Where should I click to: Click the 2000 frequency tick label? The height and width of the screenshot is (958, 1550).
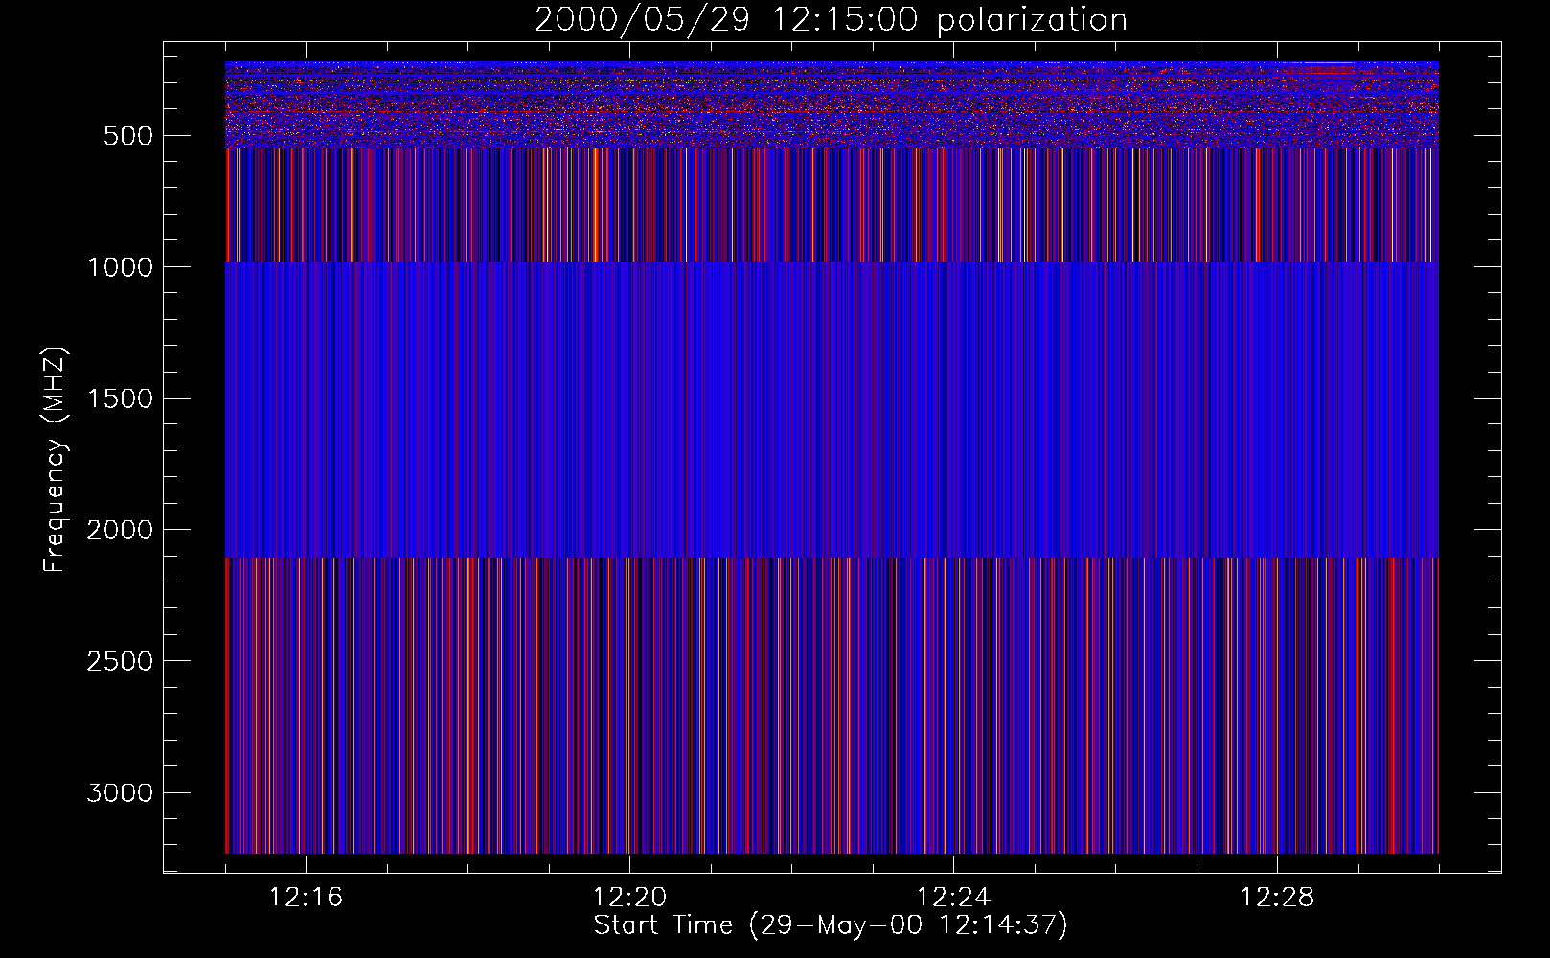tap(120, 530)
